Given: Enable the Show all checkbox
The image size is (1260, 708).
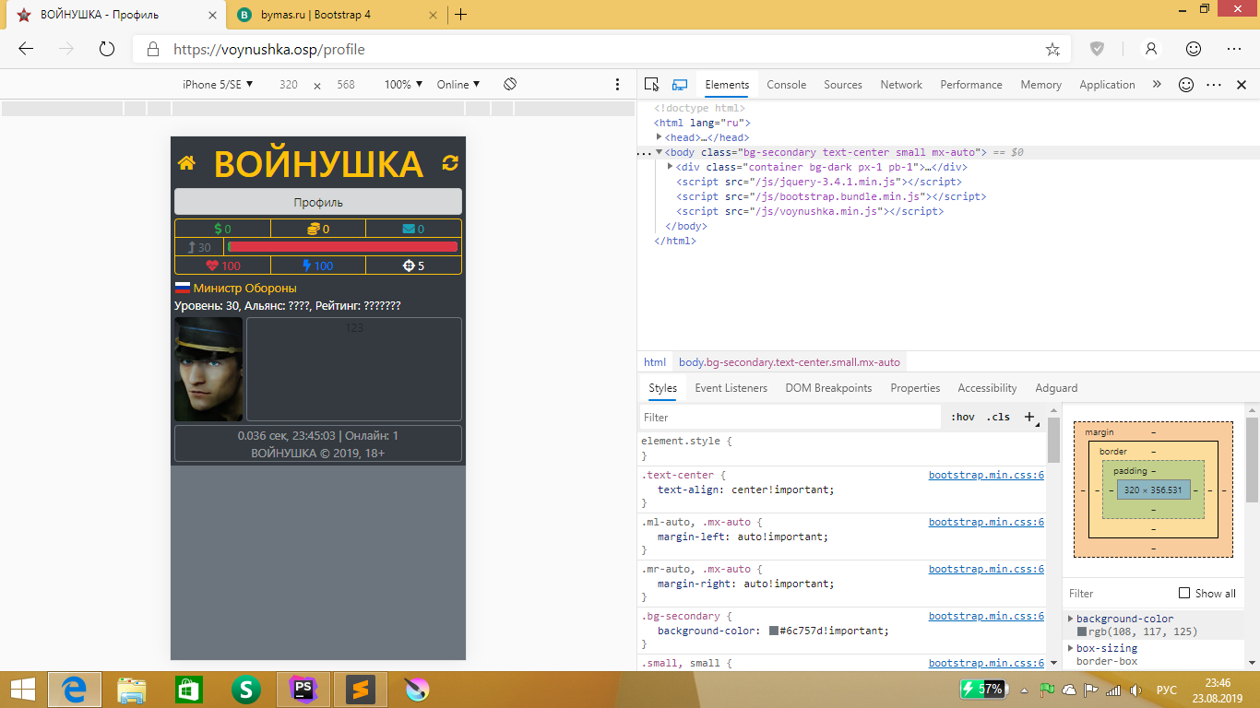Looking at the screenshot, I should coord(1184,593).
